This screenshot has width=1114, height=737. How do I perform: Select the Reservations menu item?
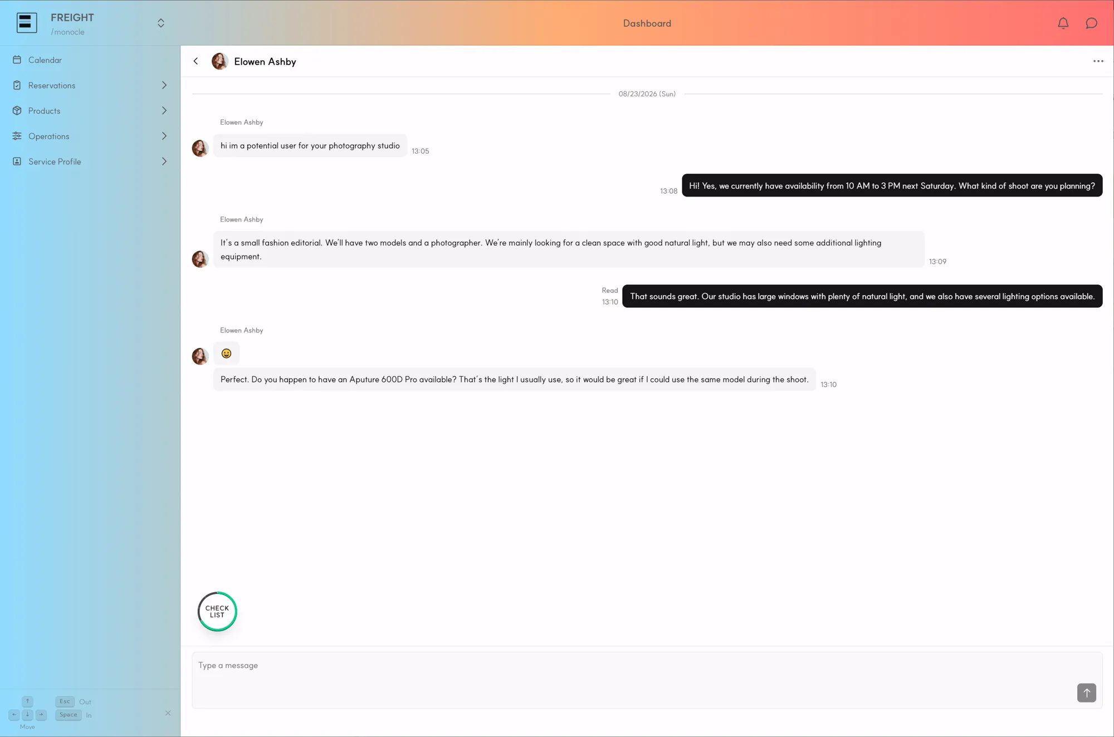[90, 85]
